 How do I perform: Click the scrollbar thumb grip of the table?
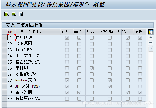pos(151,49)
